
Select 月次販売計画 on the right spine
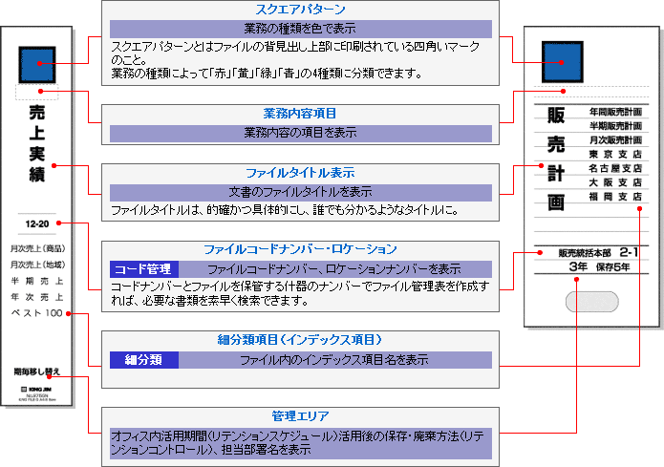(615, 140)
